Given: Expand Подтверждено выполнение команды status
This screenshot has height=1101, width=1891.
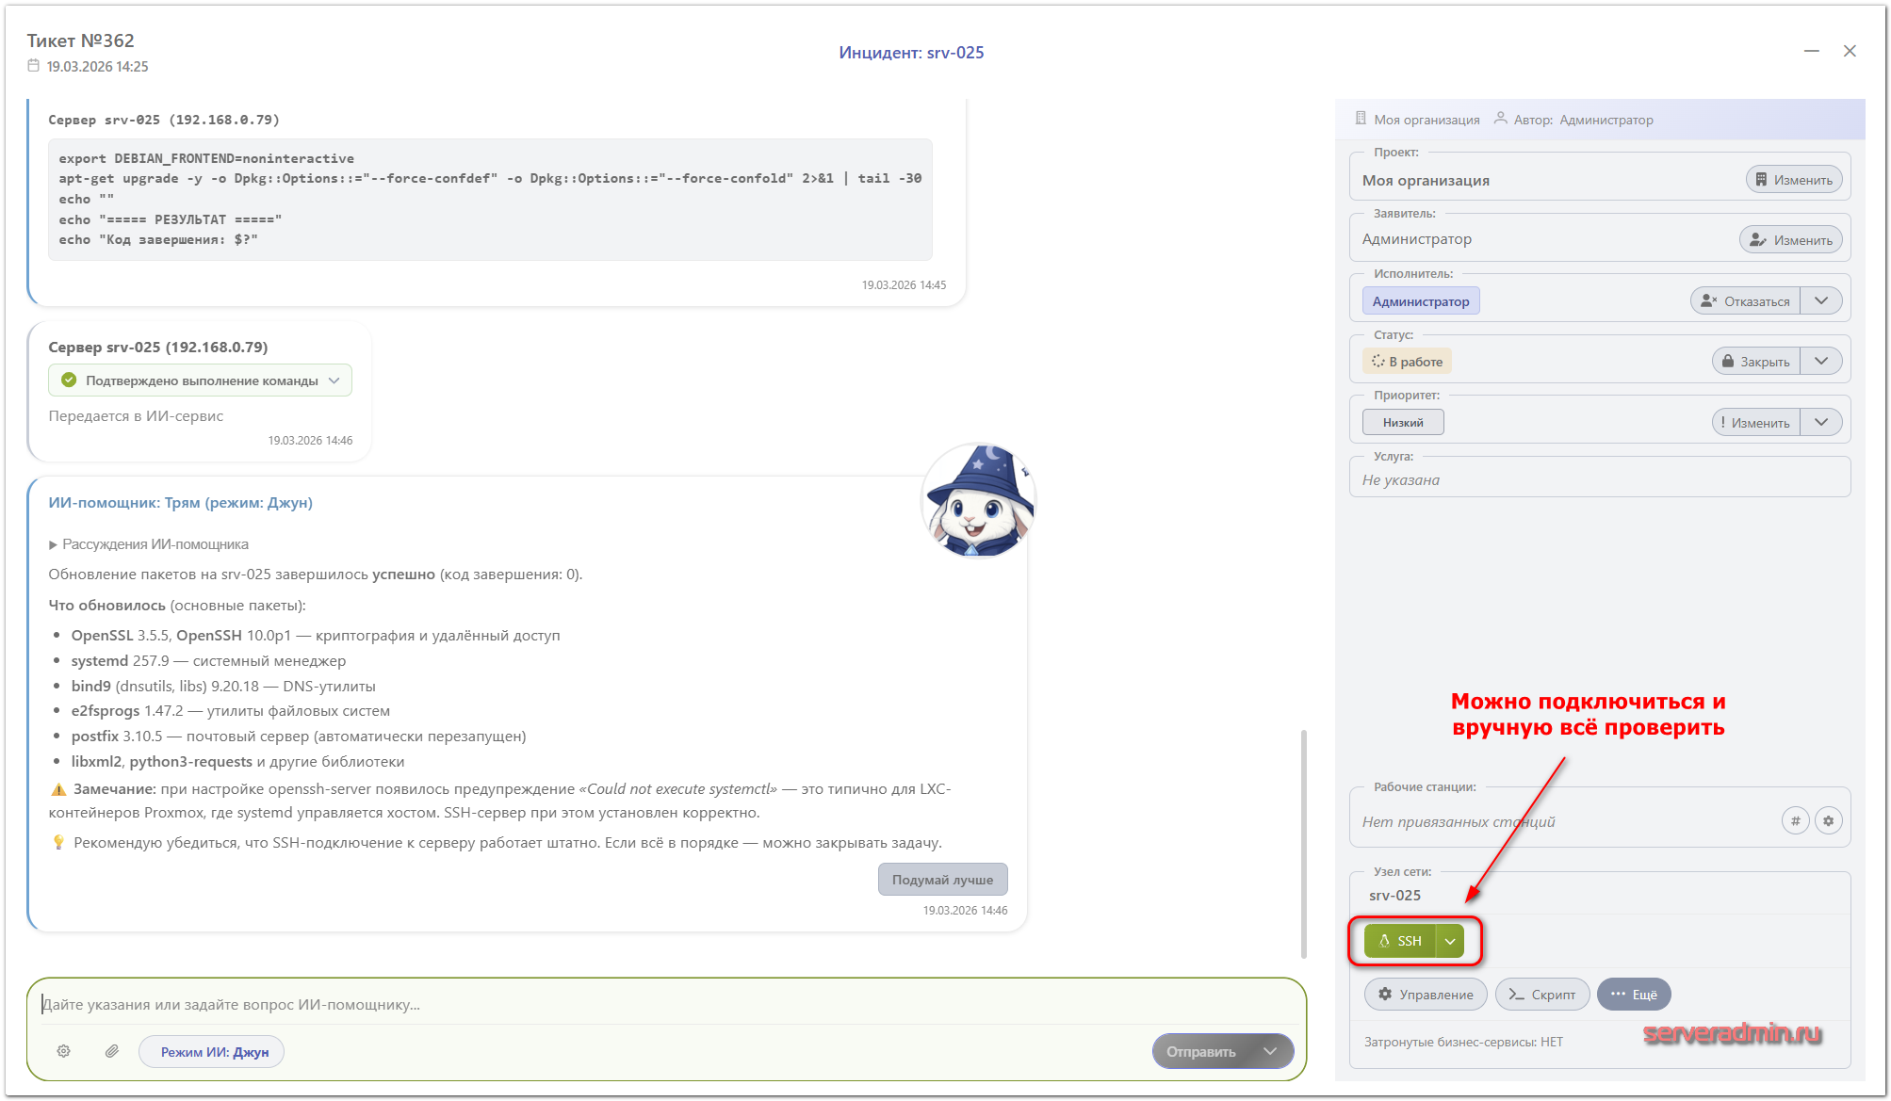Looking at the screenshot, I should [x=200, y=380].
